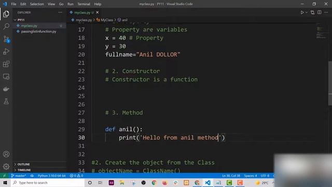Click anil in the breadcrumb

point(125,20)
